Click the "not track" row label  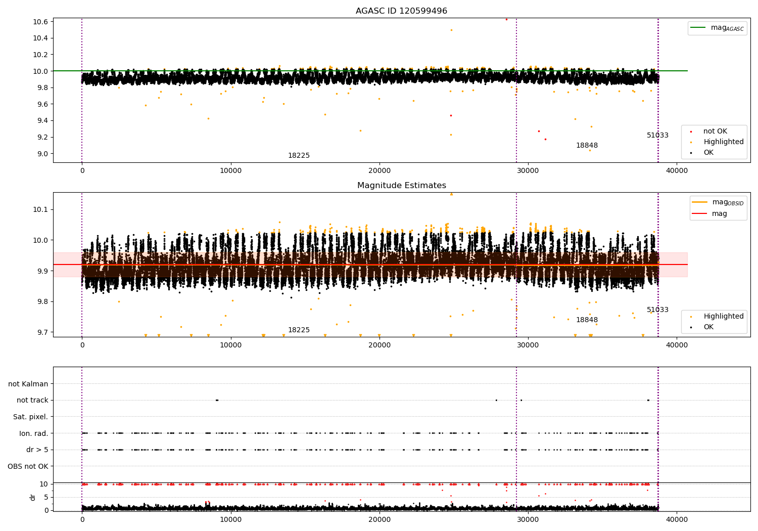click(x=32, y=401)
